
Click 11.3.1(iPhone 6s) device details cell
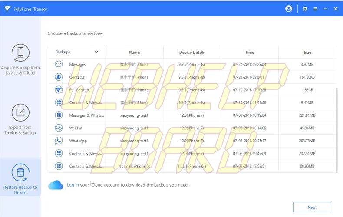point(191,166)
